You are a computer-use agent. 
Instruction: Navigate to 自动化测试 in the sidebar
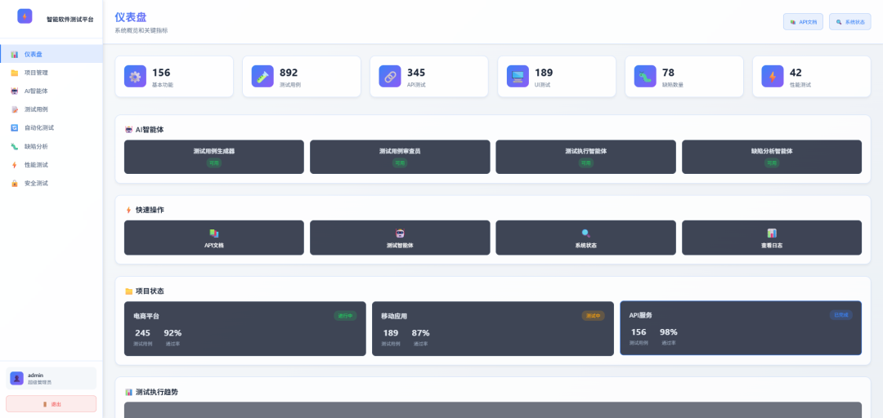tap(52, 127)
